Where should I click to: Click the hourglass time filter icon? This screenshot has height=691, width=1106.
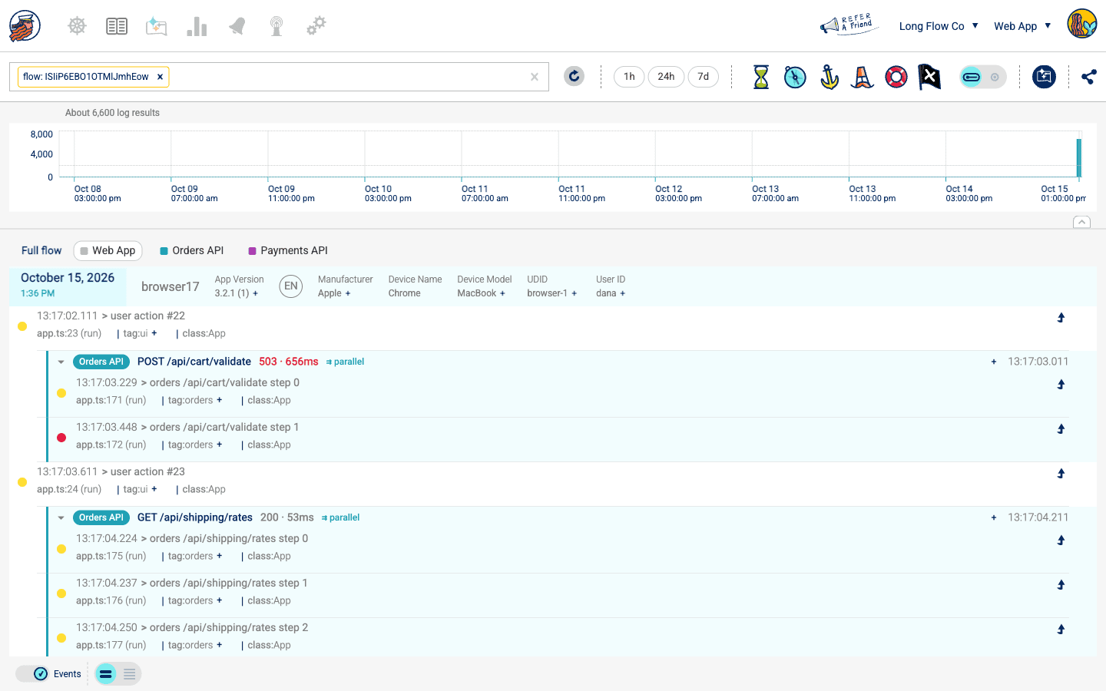click(761, 77)
